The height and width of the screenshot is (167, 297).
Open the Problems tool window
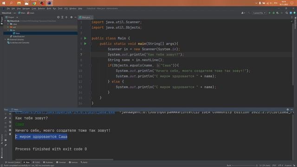[x=48, y=162]
